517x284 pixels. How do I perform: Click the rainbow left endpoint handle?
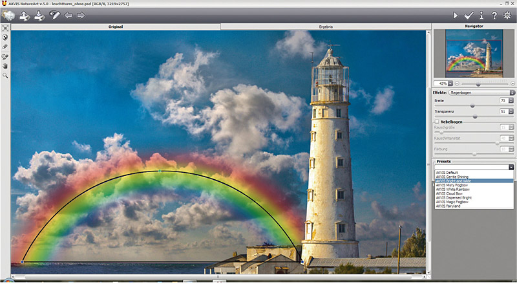(23, 262)
